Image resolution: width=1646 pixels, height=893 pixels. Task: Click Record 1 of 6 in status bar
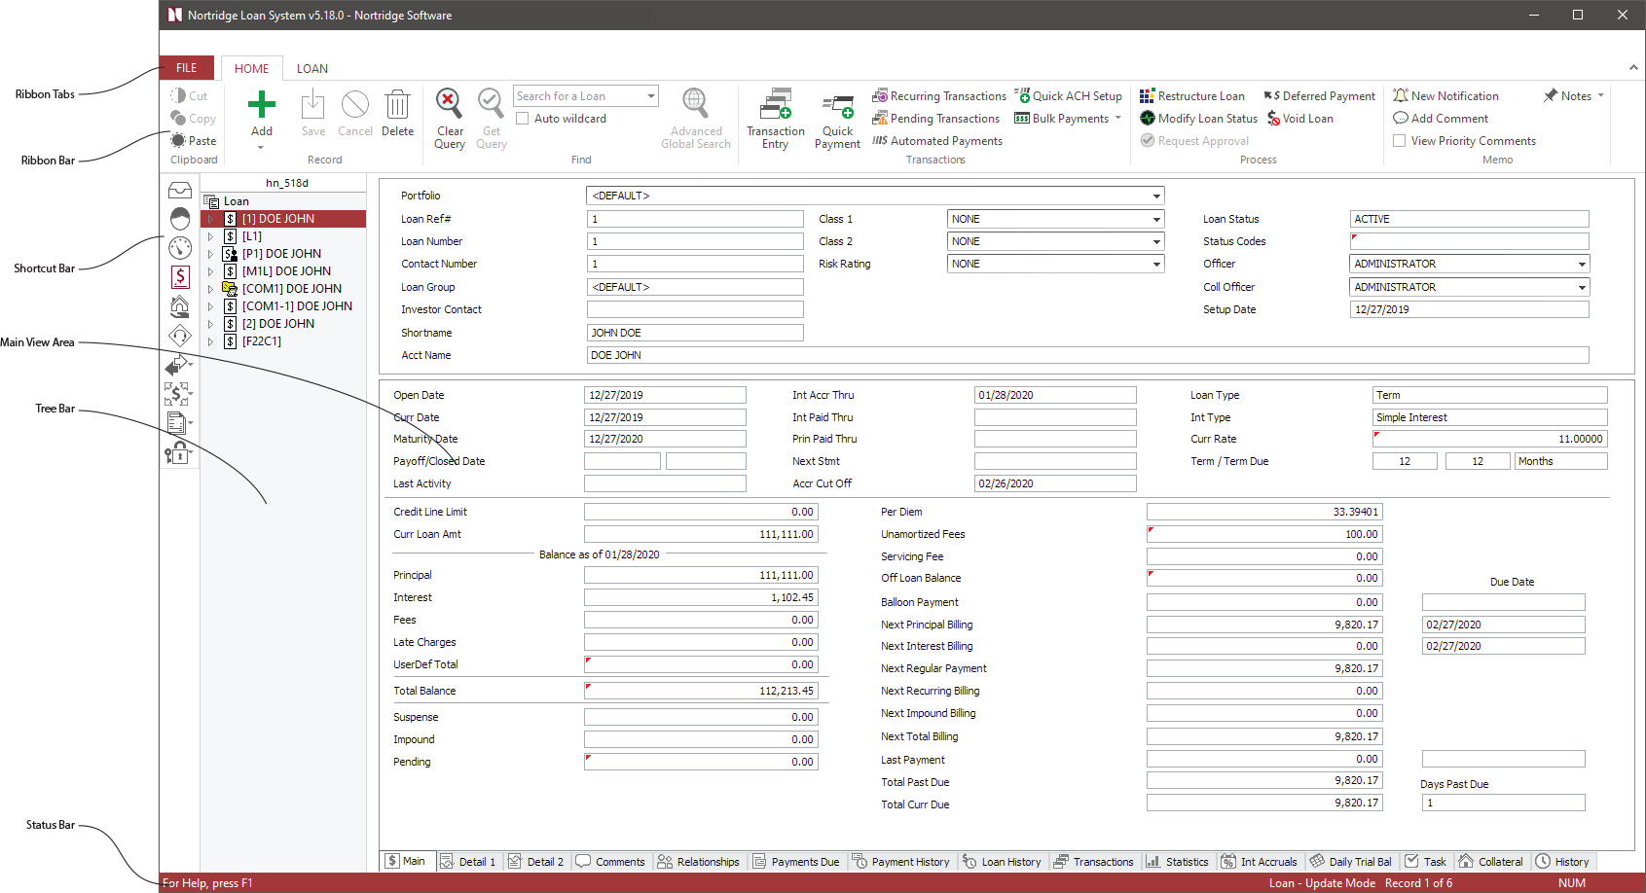click(x=1418, y=883)
